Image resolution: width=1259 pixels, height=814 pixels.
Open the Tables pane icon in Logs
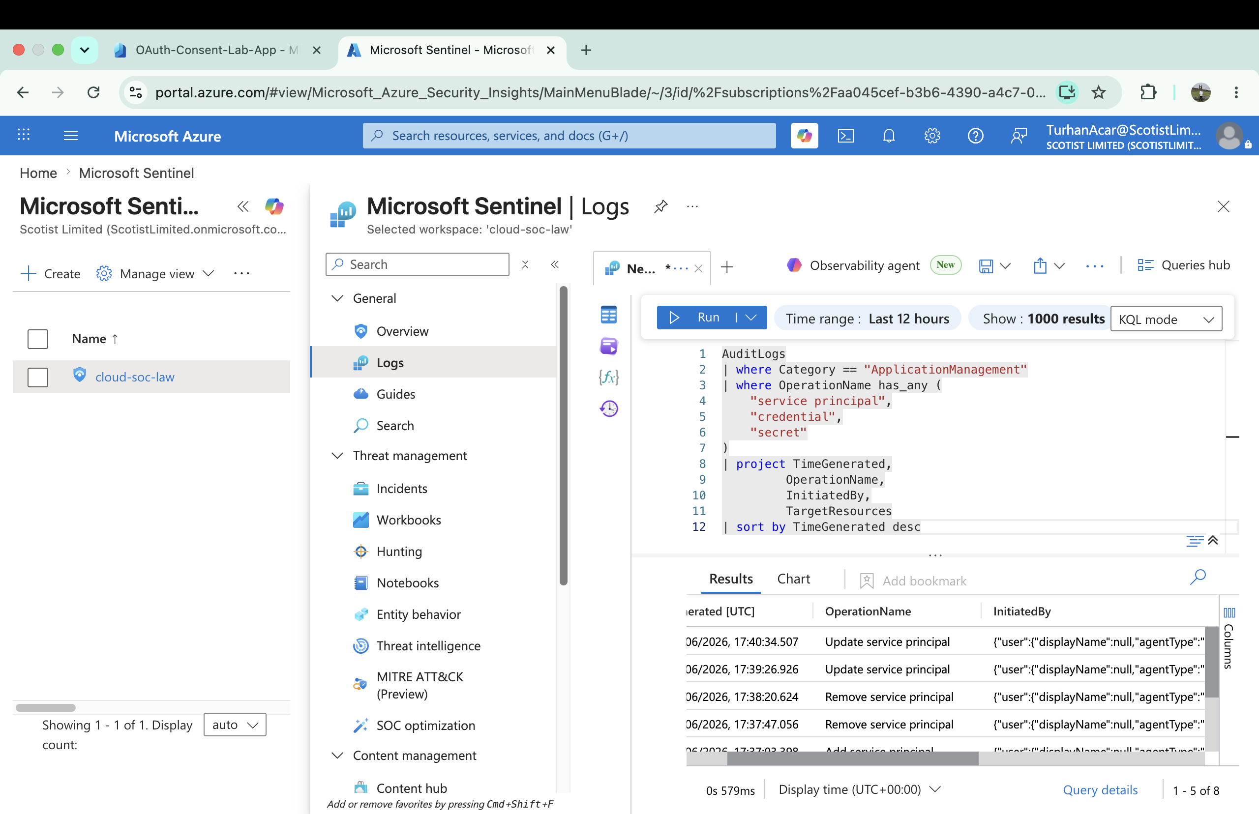pos(609,315)
